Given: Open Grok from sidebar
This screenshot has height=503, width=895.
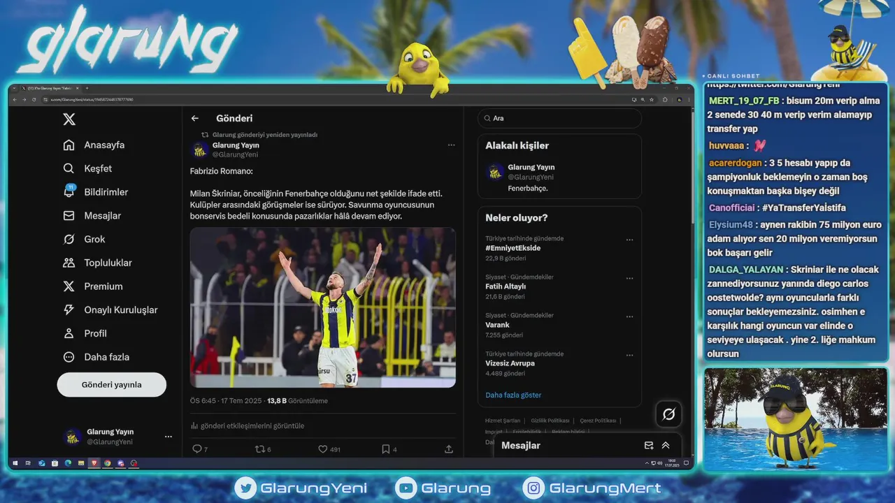Looking at the screenshot, I should pos(84,239).
